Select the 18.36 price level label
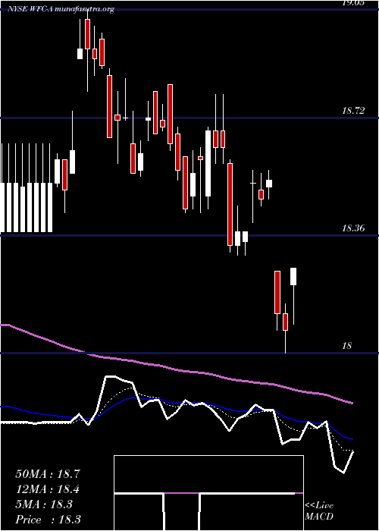379x531 pixels. click(x=354, y=228)
